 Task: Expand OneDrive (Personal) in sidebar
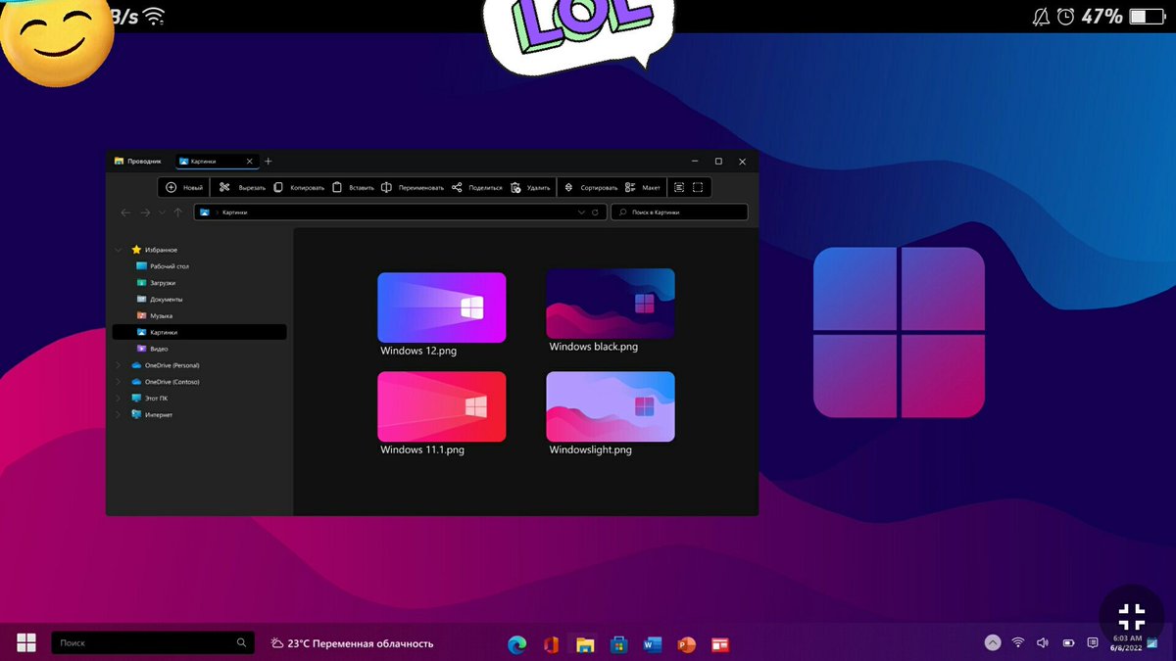119,365
